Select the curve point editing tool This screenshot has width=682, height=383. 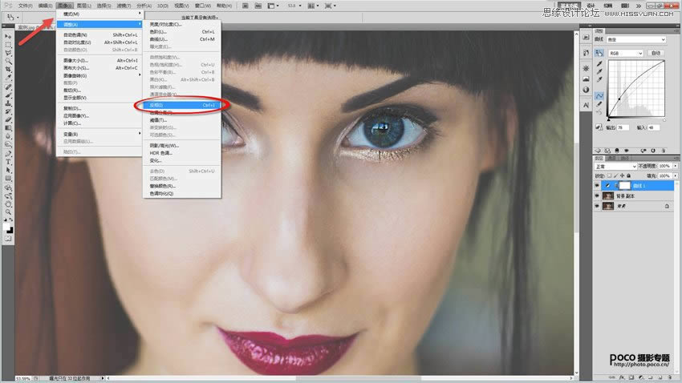(599, 95)
